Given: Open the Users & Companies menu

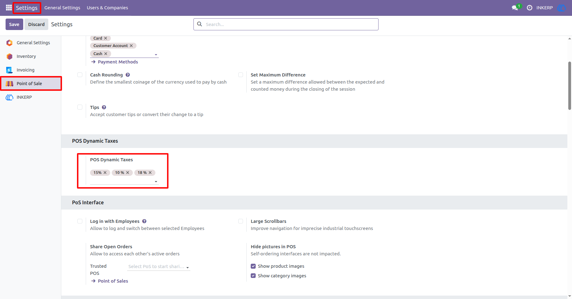Looking at the screenshot, I should pos(107,8).
